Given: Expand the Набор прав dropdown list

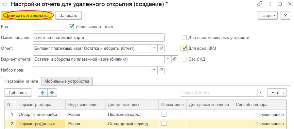Looking at the screenshot, I should 154,70.
